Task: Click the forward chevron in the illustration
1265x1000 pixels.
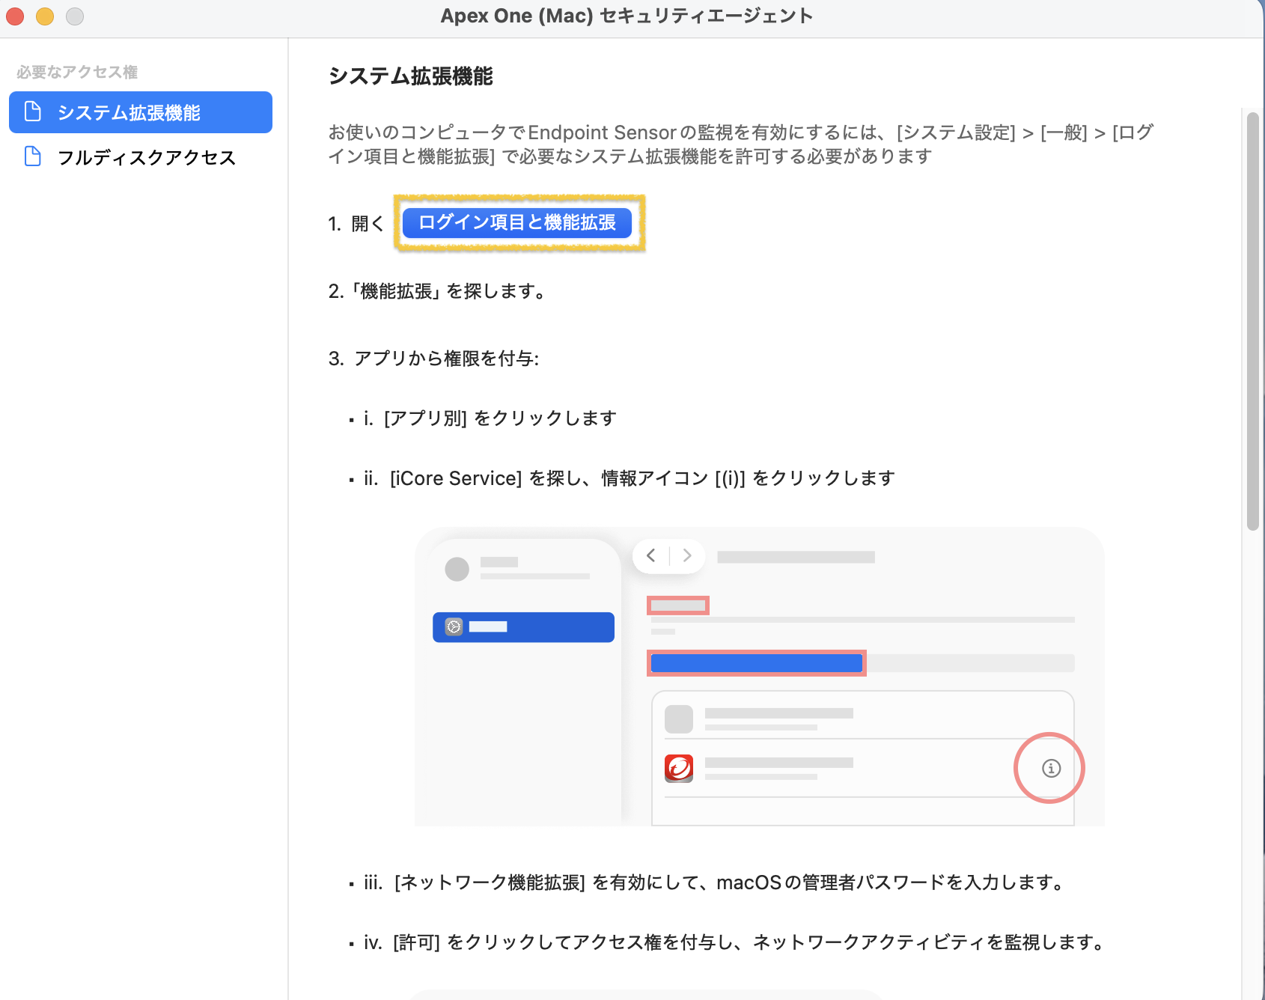Action: (x=686, y=555)
